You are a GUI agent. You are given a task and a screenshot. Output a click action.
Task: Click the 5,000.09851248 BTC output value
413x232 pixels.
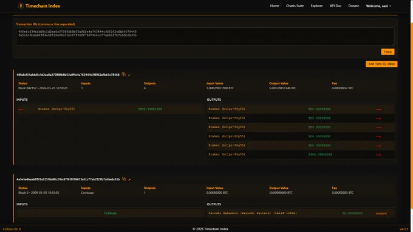click(x=282, y=88)
